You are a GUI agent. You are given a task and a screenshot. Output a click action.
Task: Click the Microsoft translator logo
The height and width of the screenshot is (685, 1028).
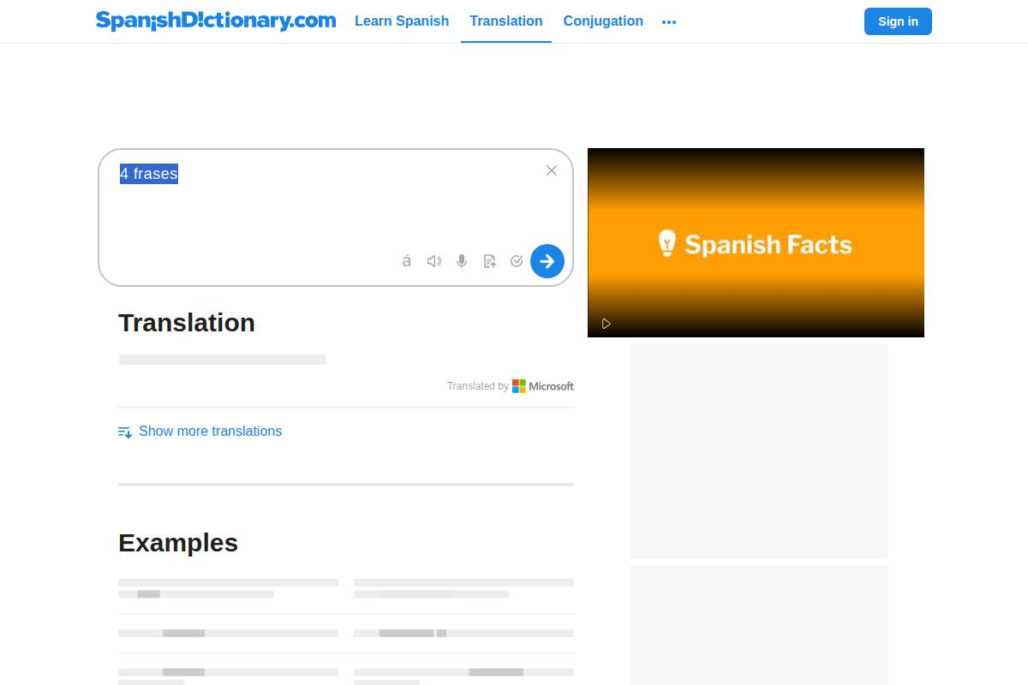coord(543,386)
